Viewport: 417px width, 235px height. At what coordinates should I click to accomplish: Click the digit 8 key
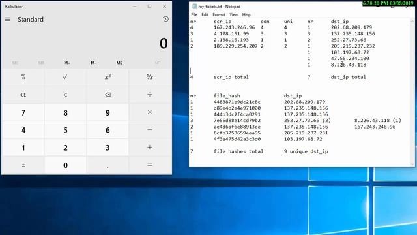[65, 113]
